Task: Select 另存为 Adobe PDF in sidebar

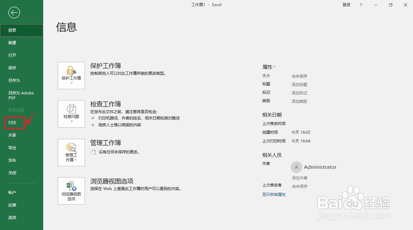Action: (x=21, y=95)
